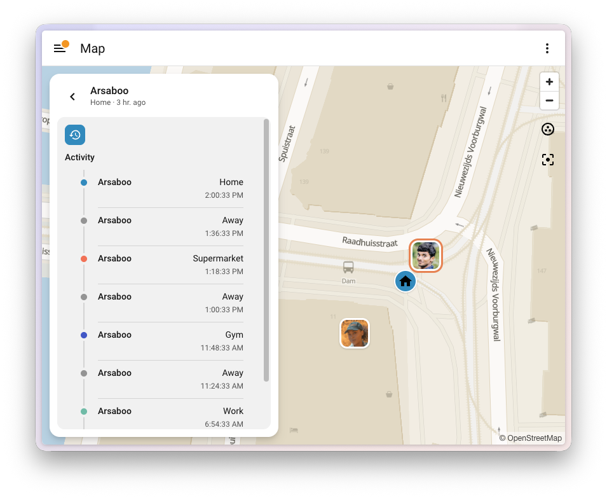The height and width of the screenshot is (498, 607).
Task: Click the Dam bus stop icon
Action: (x=348, y=267)
